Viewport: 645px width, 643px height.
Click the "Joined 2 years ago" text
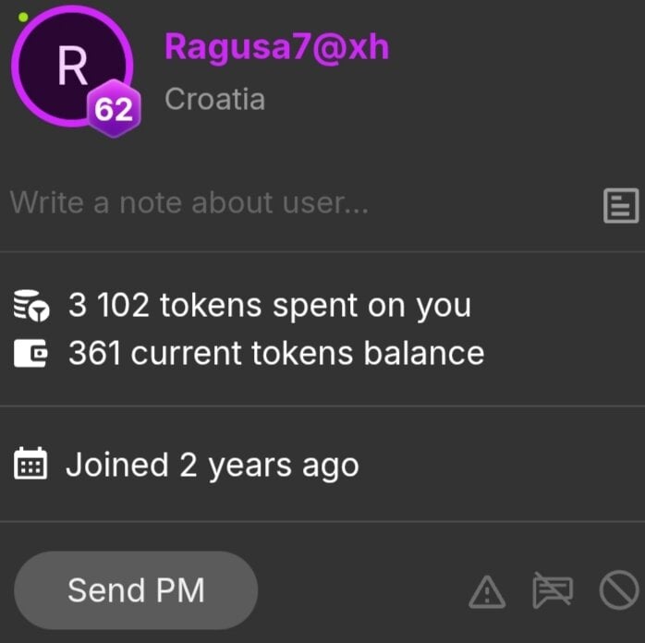(x=212, y=465)
